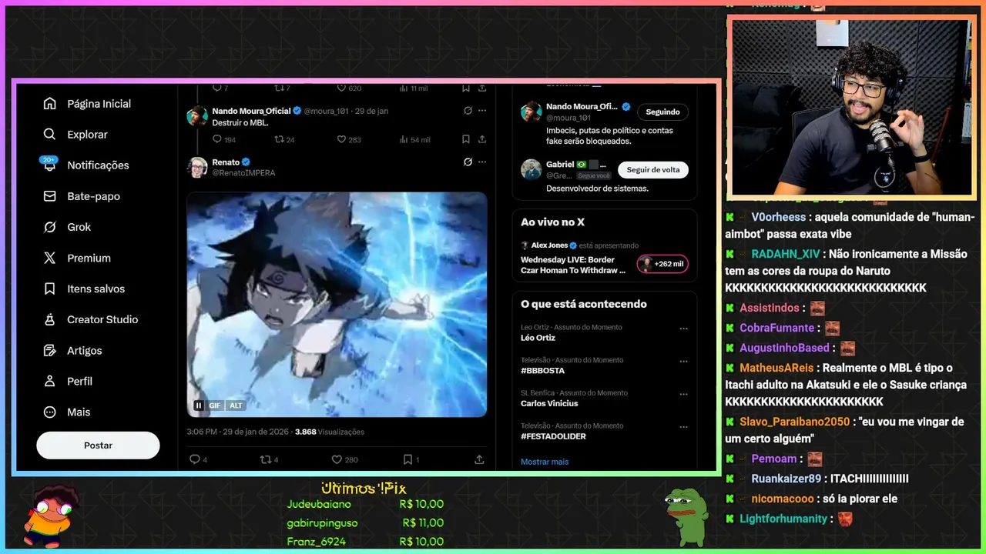This screenshot has height=554, width=986.
Task: Click Grok icon on Renato's post
Action: tap(467, 162)
